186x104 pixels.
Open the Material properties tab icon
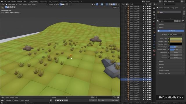pos(154,51)
